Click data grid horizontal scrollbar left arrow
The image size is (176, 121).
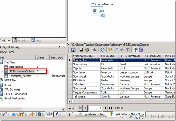click(70, 101)
